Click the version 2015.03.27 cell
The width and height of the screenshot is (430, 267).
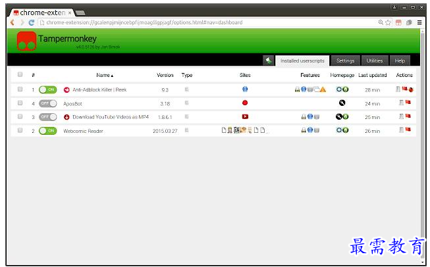165,131
